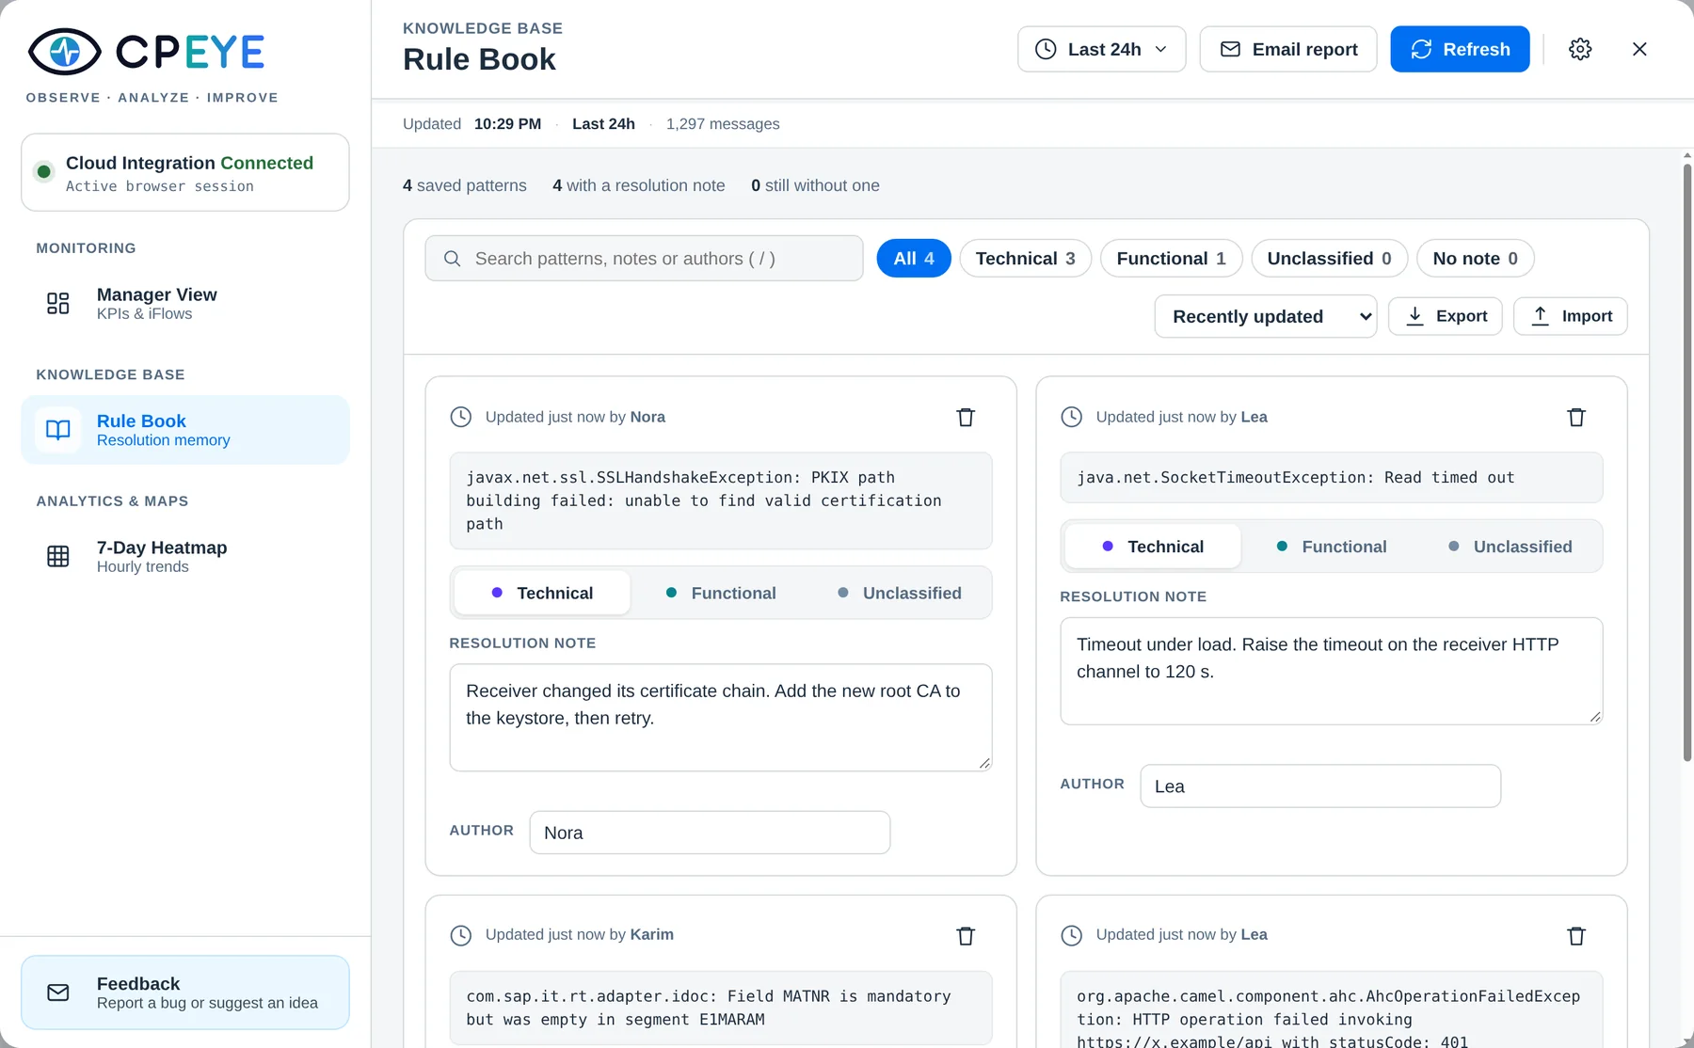This screenshot has width=1694, height=1048.
Task: Filter by Technical 3 patterns
Action: point(1025,259)
